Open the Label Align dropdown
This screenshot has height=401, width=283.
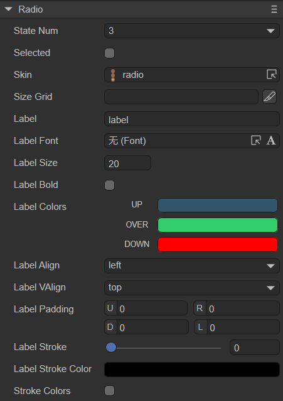tap(192, 266)
